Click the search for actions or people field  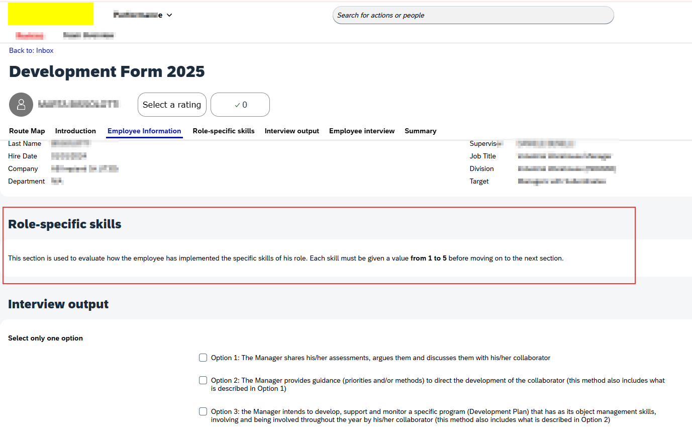(x=472, y=15)
